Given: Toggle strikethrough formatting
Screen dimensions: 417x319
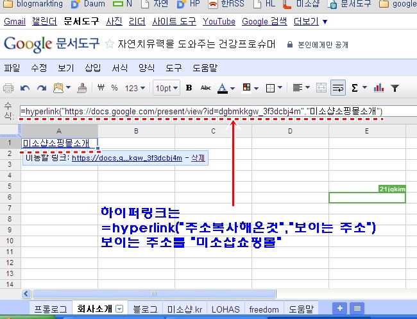Looking at the screenshot, I should coord(205,87).
